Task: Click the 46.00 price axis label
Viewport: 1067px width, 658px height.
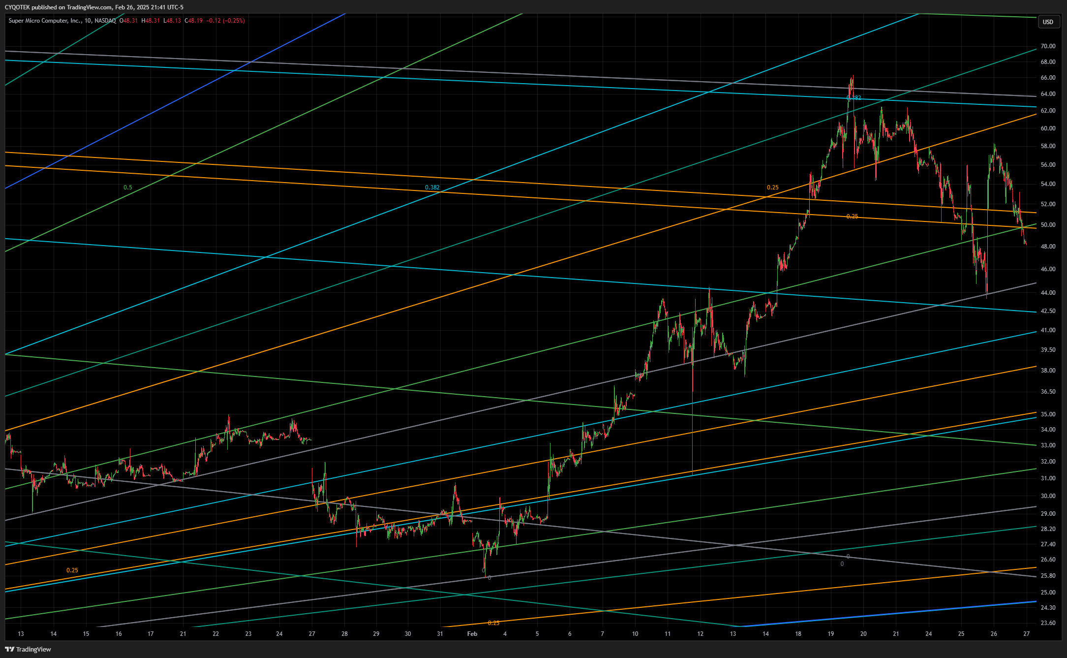Action: tap(1048, 269)
